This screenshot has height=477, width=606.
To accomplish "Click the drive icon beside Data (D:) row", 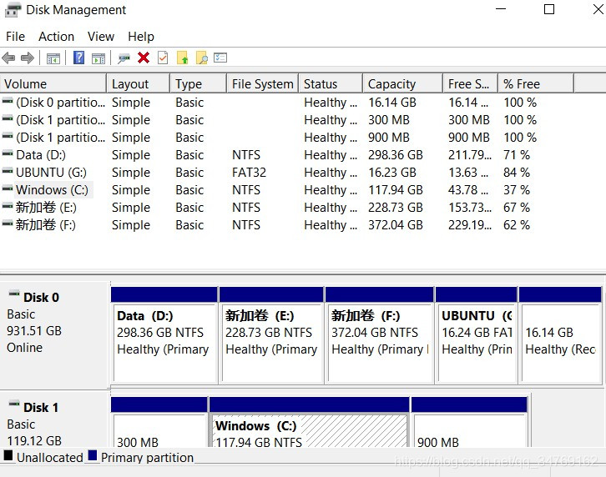I will click(x=8, y=153).
